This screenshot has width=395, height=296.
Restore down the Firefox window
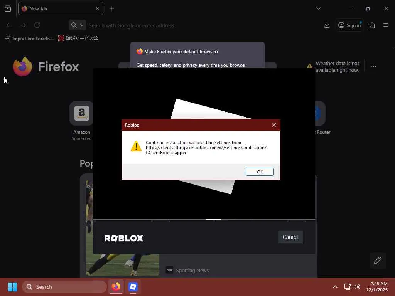(x=368, y=8)
